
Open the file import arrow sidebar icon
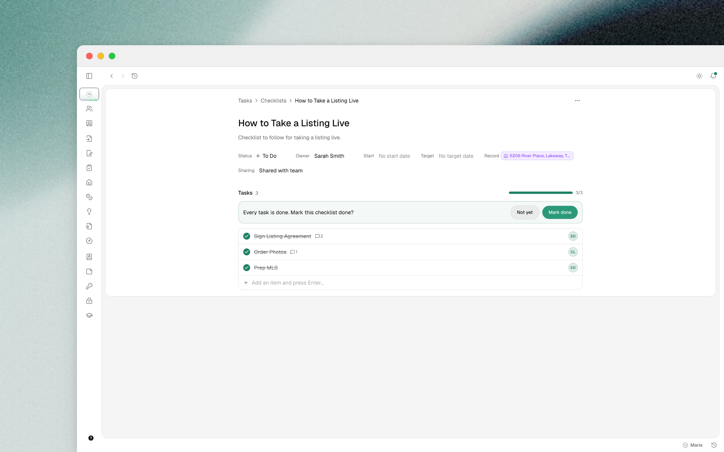[x=89, y=138]
